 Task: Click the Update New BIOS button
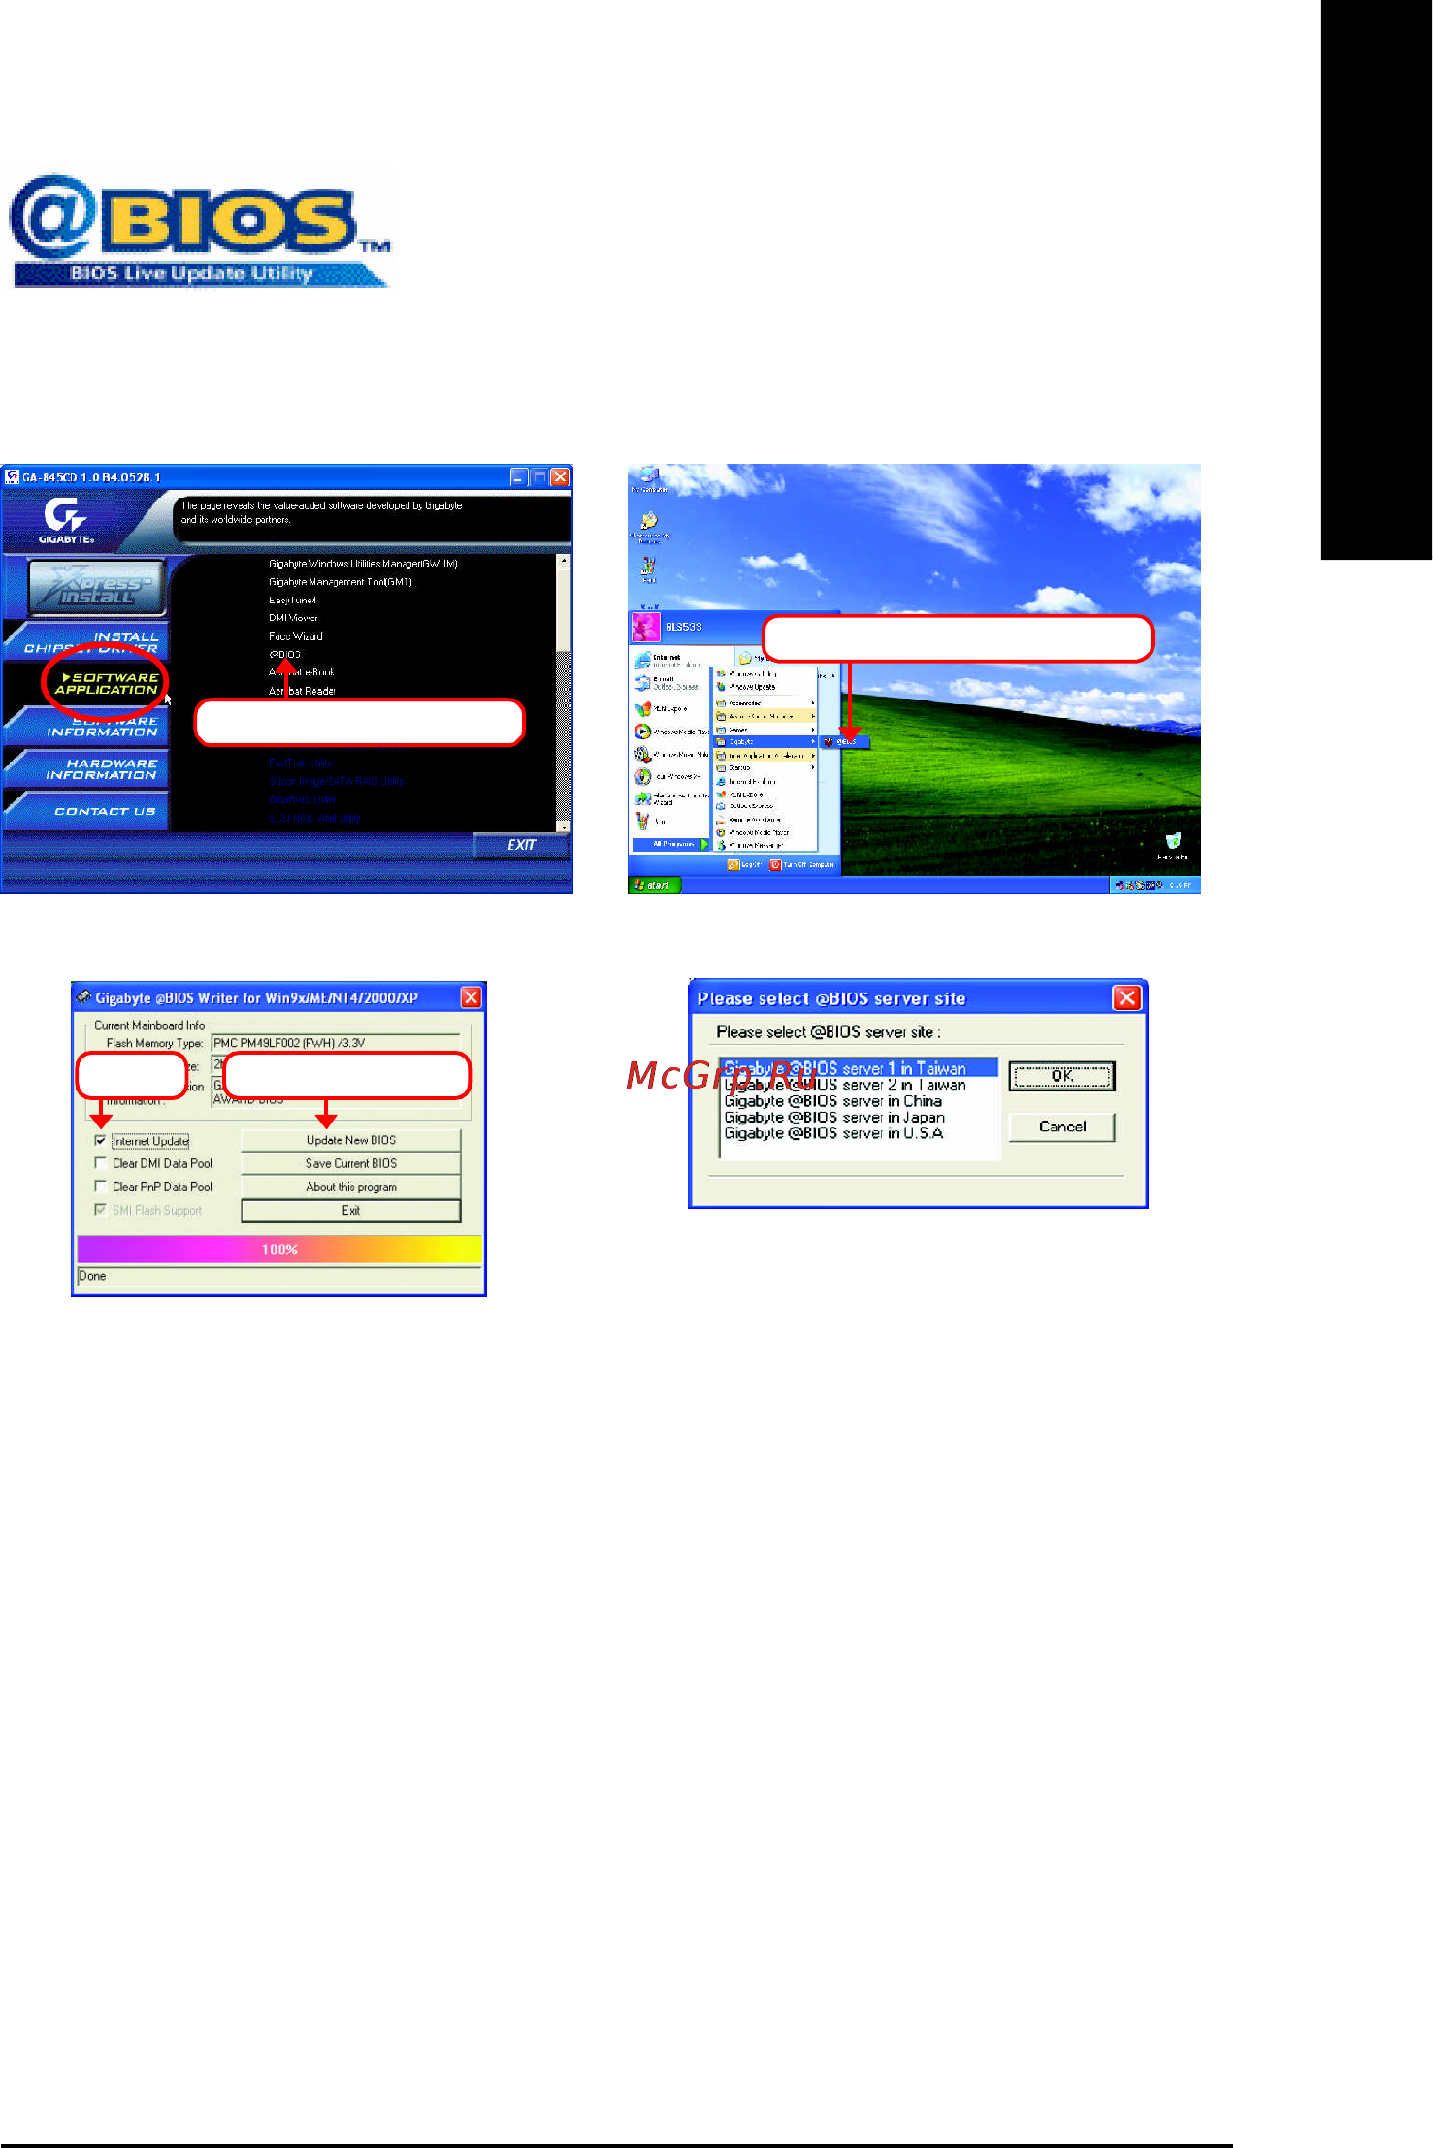pos(351,1140)
